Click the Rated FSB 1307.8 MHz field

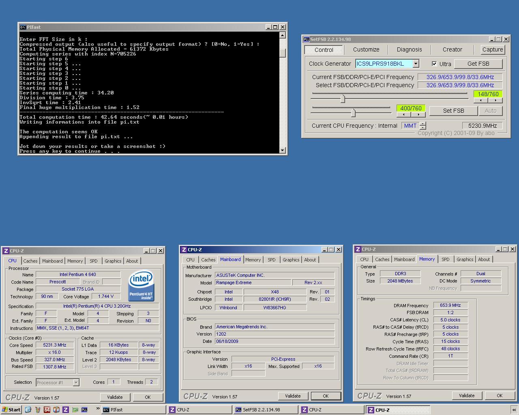[x=55, y=367]
